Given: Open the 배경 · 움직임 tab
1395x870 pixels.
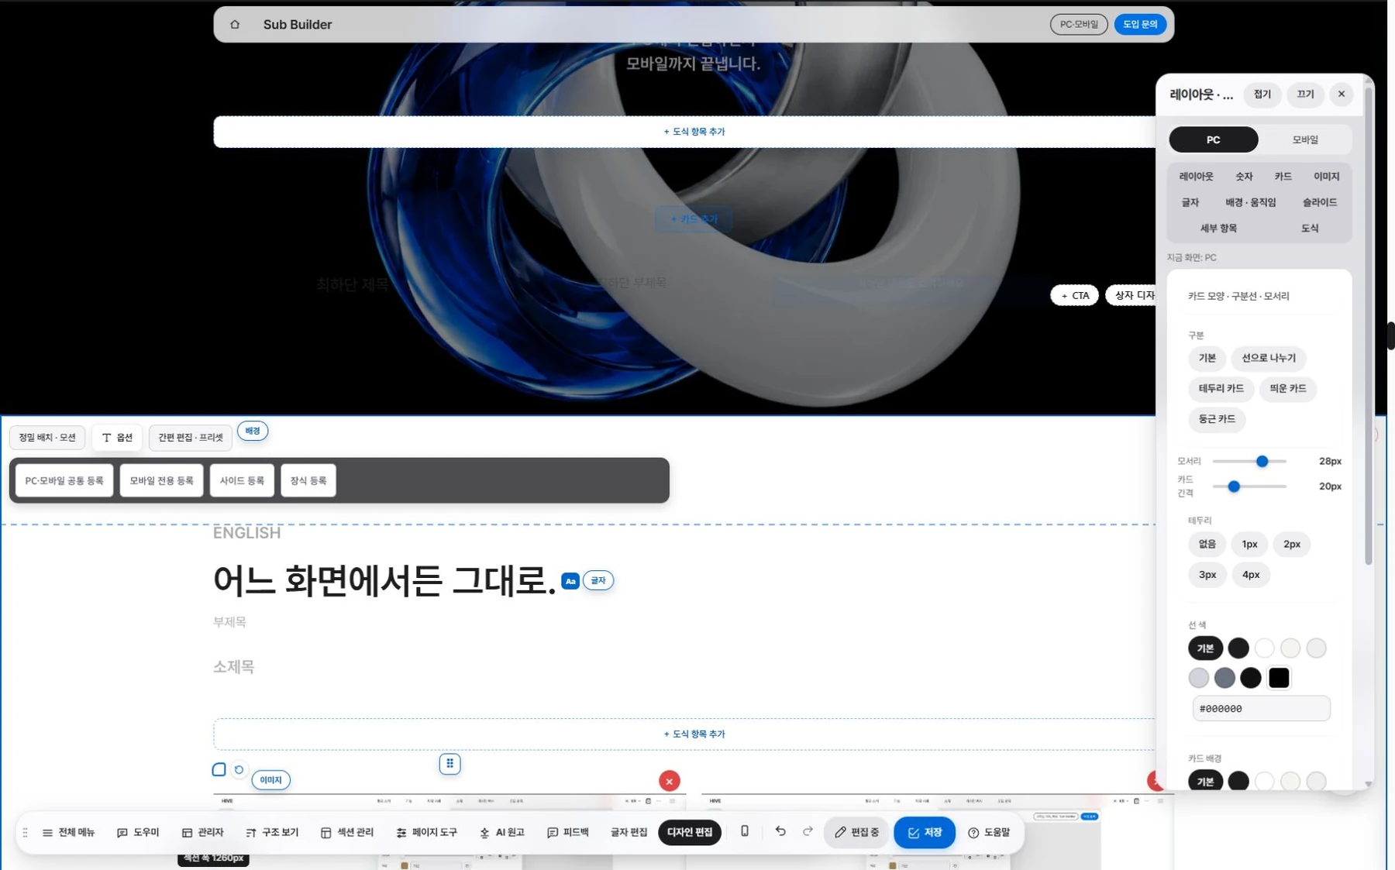Looking at the screenshot, I should click(1250, 202).
